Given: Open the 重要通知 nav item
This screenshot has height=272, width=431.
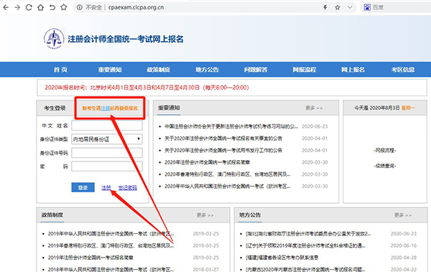Looking at the screenshot, I should (x=110, y=70).
